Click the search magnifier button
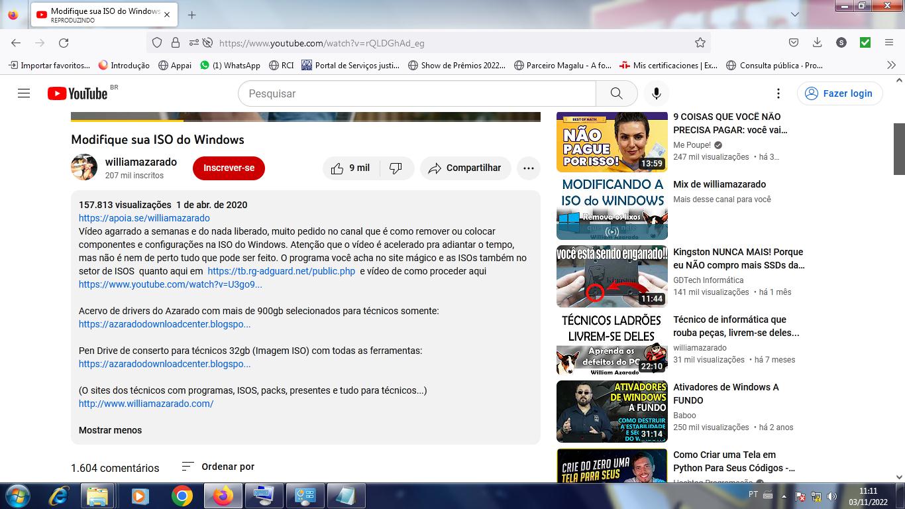Viewport: 905px width, 509px height. pyautogui.click(x=616, y=93)
